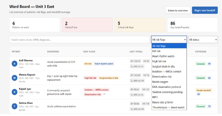The width and height of the screenshot is (222, 116).
Task: Click 'Ward Board — Unit 3 East' heading
Action: [32, 7]
